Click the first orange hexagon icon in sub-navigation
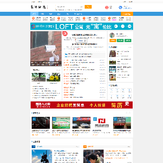The height and width of the screenshot is (163, 163). tap(34, 19)
